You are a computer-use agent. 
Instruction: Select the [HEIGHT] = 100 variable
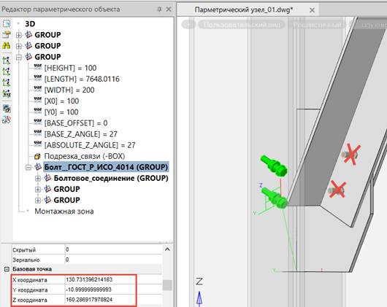point(70,68)
